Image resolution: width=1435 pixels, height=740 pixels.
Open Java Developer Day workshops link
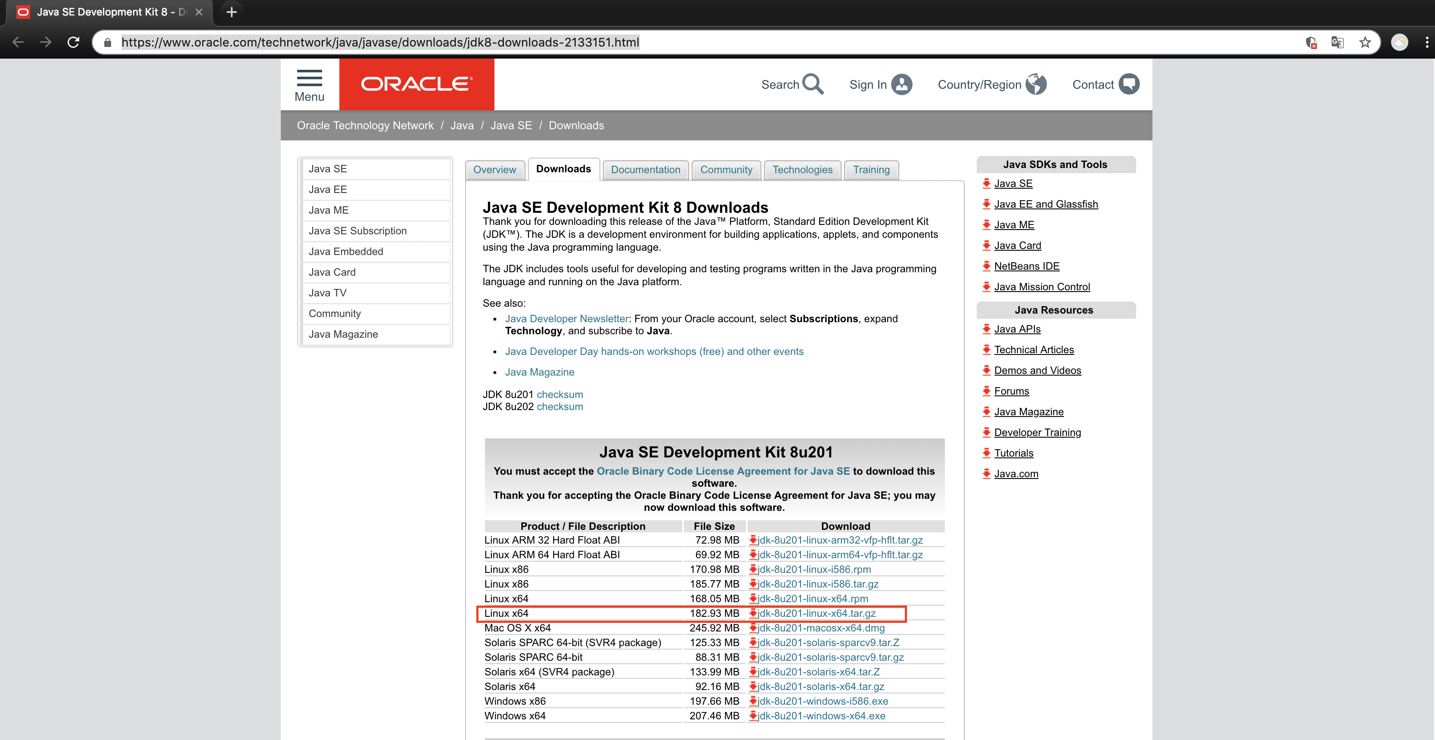[x=654, y=351]
